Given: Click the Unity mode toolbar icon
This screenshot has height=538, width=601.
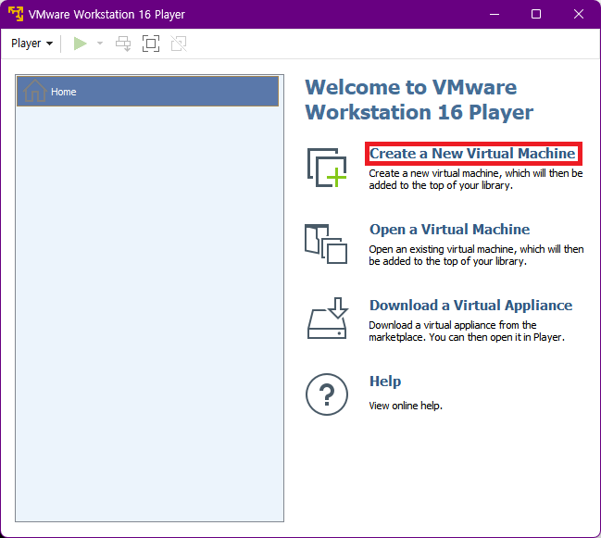Looking at the screenshot, I should click(x=179, y=44).
